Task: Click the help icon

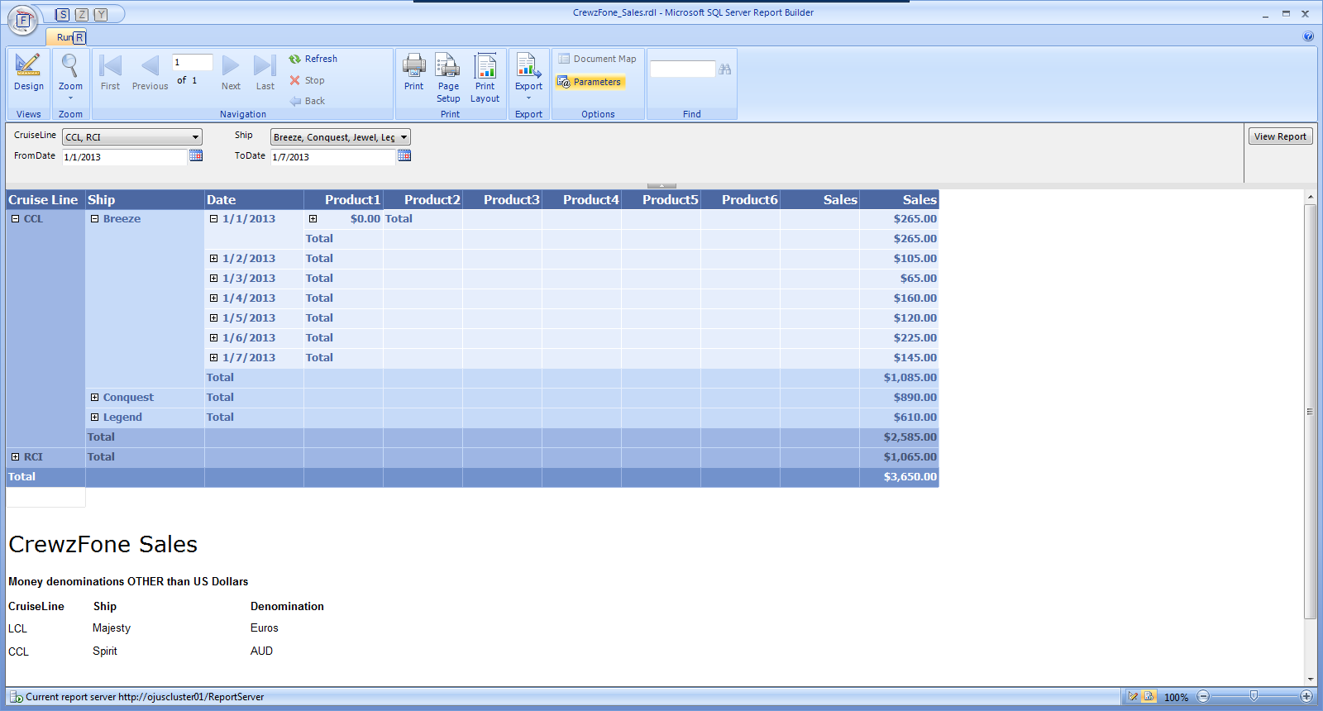Action: point(1308,36)
